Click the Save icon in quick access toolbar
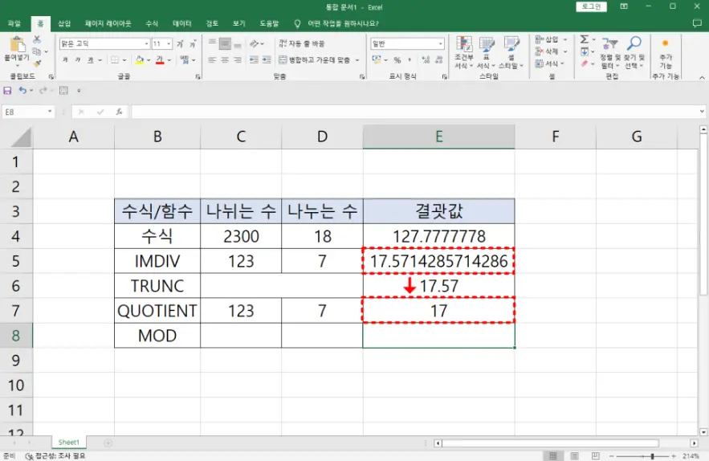The height and width of the screenshot is (461, 709). 8,91
